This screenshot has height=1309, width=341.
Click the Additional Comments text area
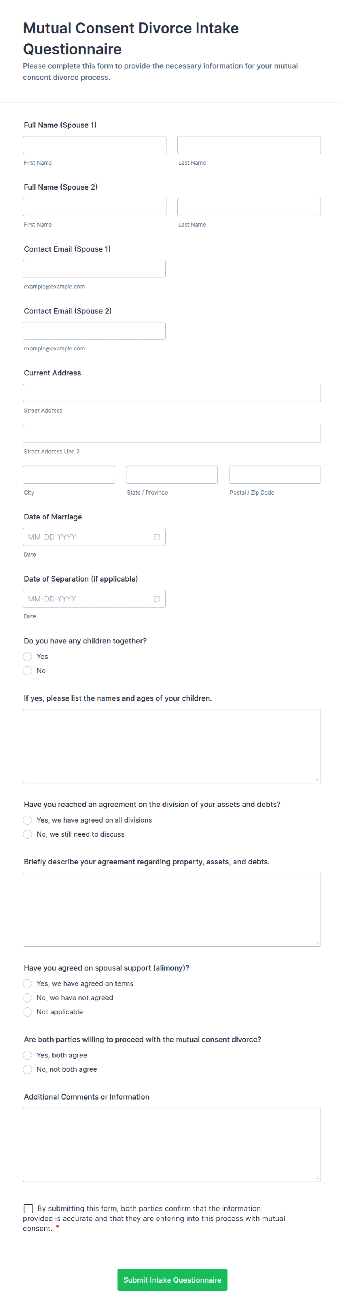pyautogui.click(x=172, y=1144)
